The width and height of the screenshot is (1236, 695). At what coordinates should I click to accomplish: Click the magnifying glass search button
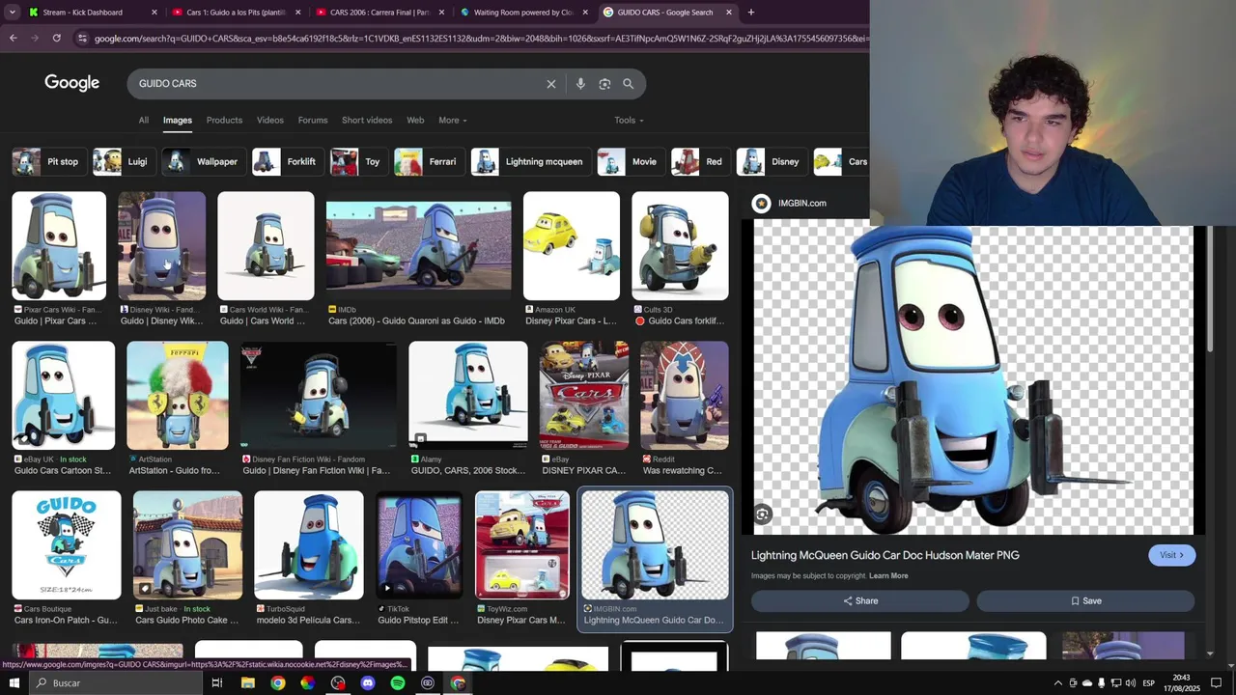(629, 84)
